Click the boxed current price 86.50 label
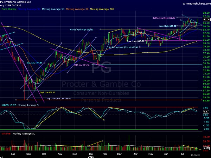Screen dimensions: 211x158 coord(206,19)
